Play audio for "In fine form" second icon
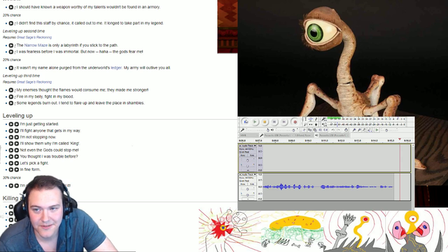The image size is (448, 252). coord(17,169)
